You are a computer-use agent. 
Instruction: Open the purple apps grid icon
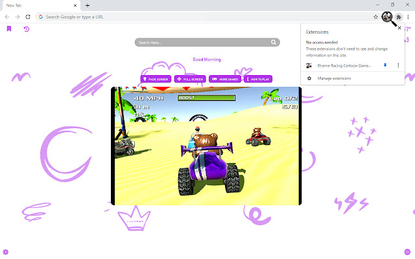coord(407,252)
